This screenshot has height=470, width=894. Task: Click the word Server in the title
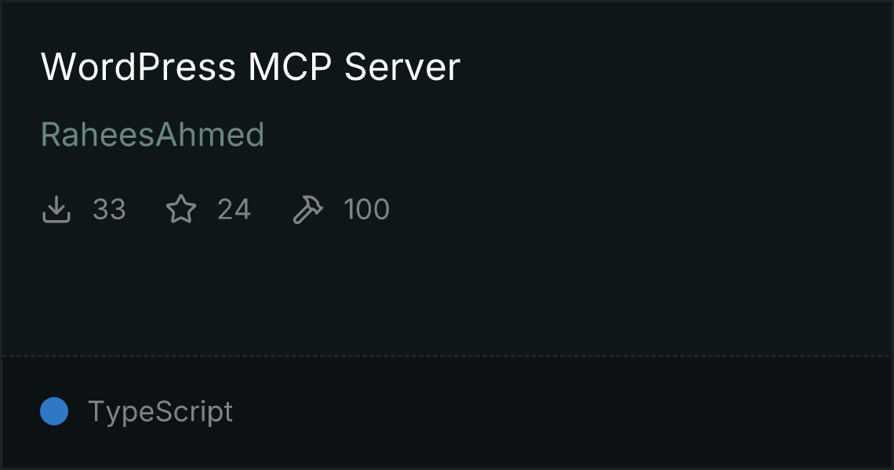402,67
